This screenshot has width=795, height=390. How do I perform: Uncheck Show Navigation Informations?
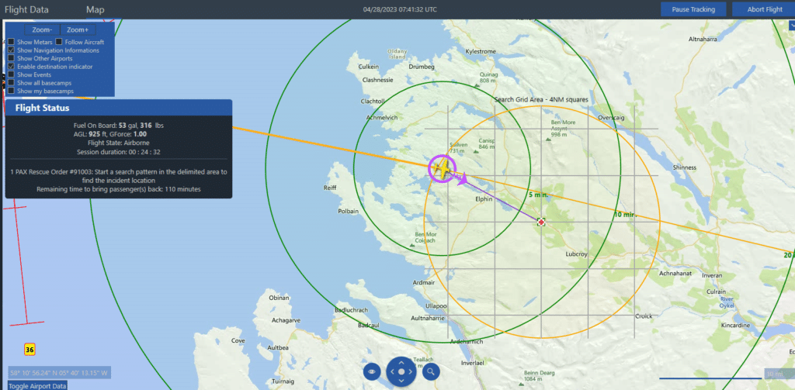pyautogui.click(x=11, y=50)
